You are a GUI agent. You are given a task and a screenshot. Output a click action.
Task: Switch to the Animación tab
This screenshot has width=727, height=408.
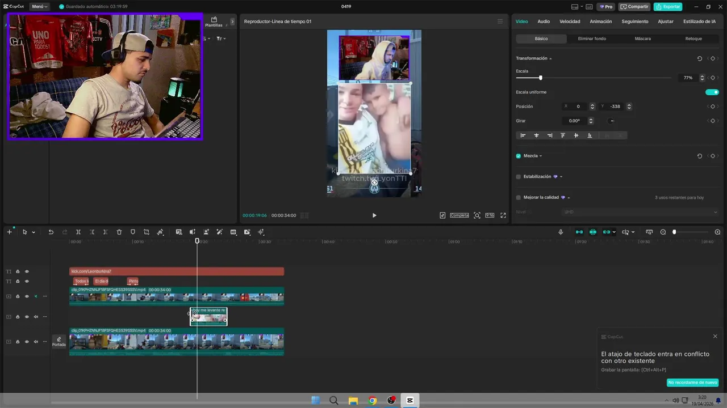click(601, 22)
